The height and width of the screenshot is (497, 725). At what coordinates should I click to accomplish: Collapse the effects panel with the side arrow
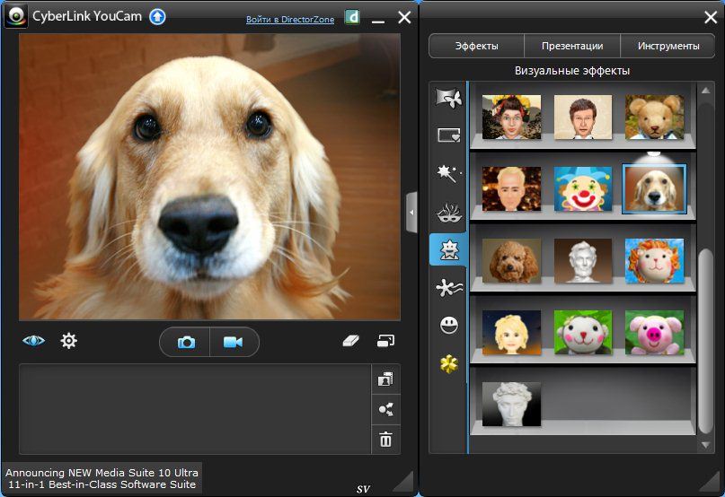411,213
